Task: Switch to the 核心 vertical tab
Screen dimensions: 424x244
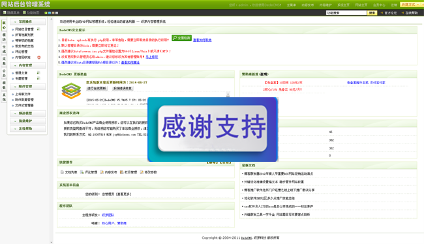Action: [4, 25]
